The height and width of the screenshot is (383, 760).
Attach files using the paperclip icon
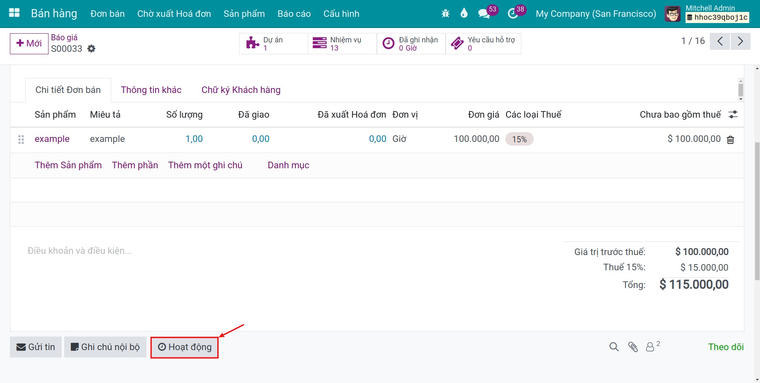pos(633,347)
